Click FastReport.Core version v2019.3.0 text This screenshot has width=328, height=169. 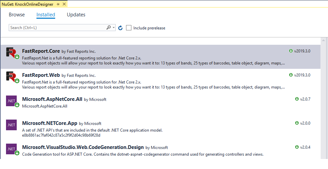coord(302,51)
